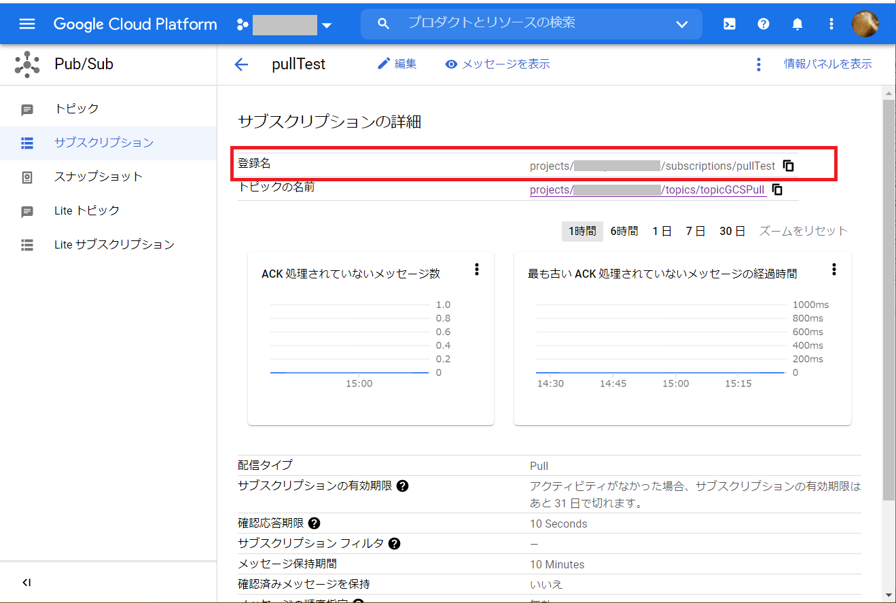The height and width of the screenshot is (603, 896).
Task: Show help for サブスクリプション フィルタ
Action: pyautogui.click(x=394, y=544)
